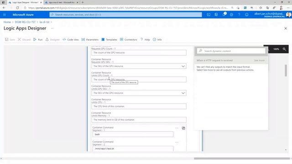Screen dimensions: 292x164
Task: Open Directories and subscriptions filter icon
Action: pos(216,15)
